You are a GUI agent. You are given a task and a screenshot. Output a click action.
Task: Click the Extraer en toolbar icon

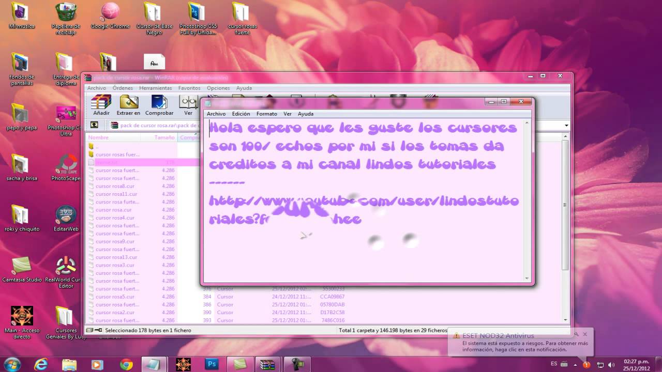[128, 105]
